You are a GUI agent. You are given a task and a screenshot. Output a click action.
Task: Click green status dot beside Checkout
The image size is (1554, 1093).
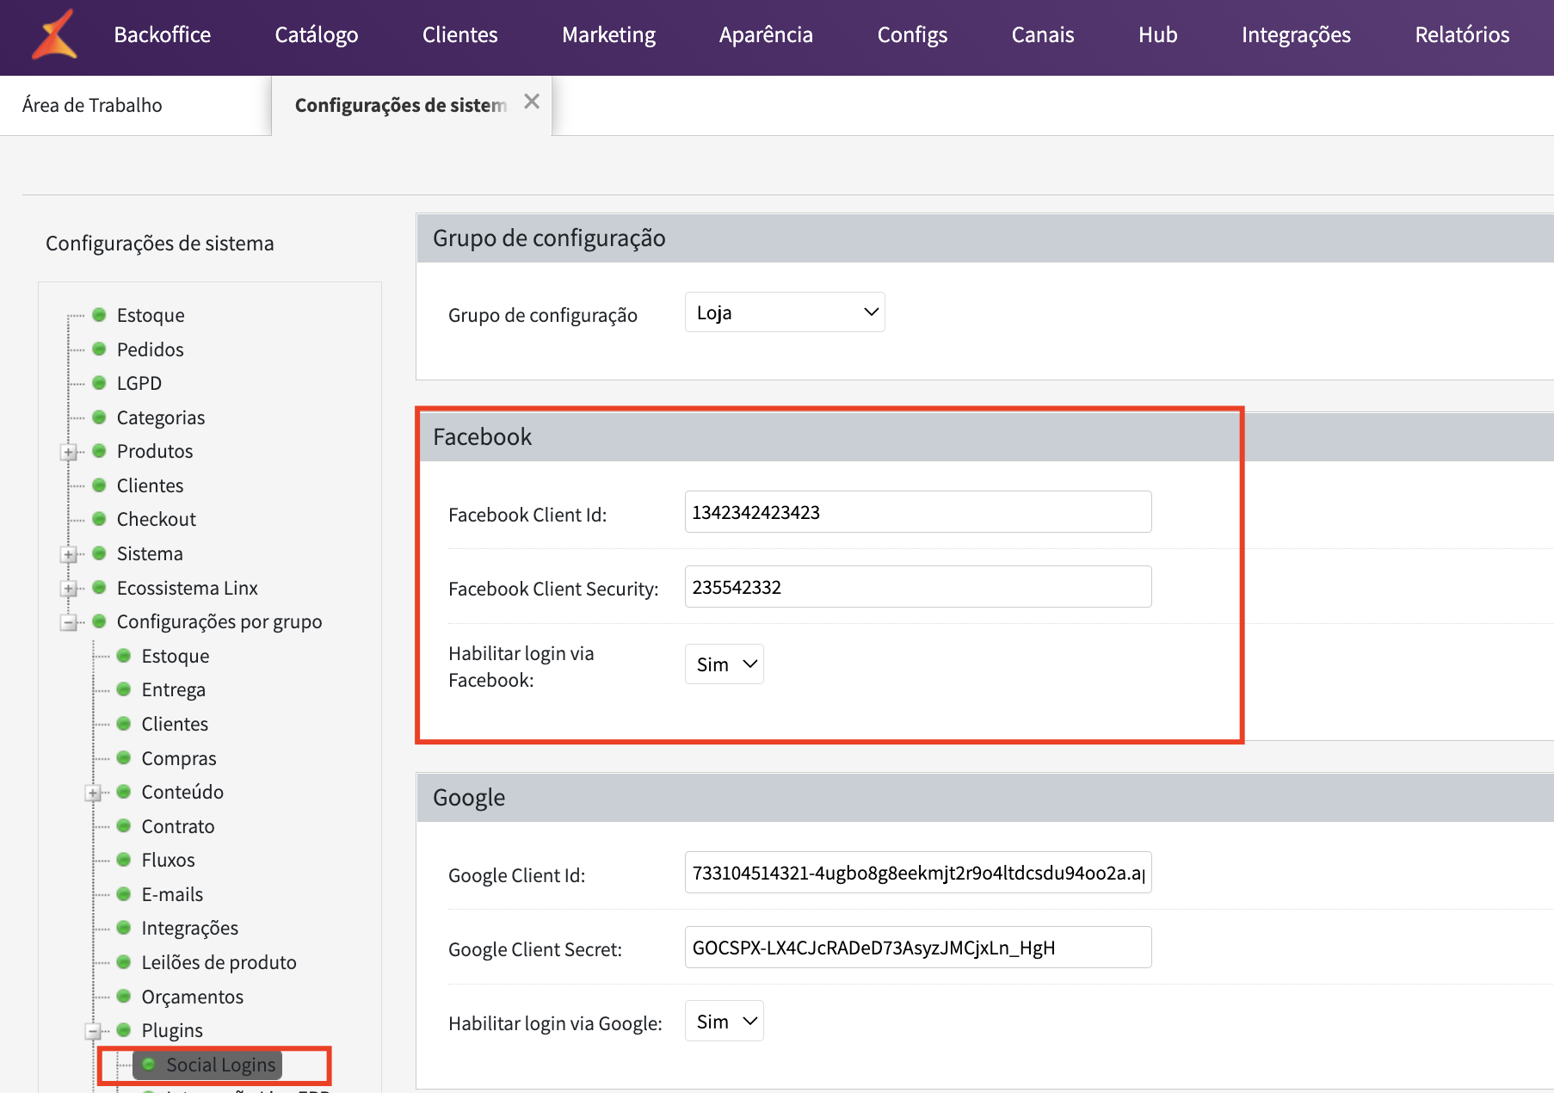coord(99,518)
